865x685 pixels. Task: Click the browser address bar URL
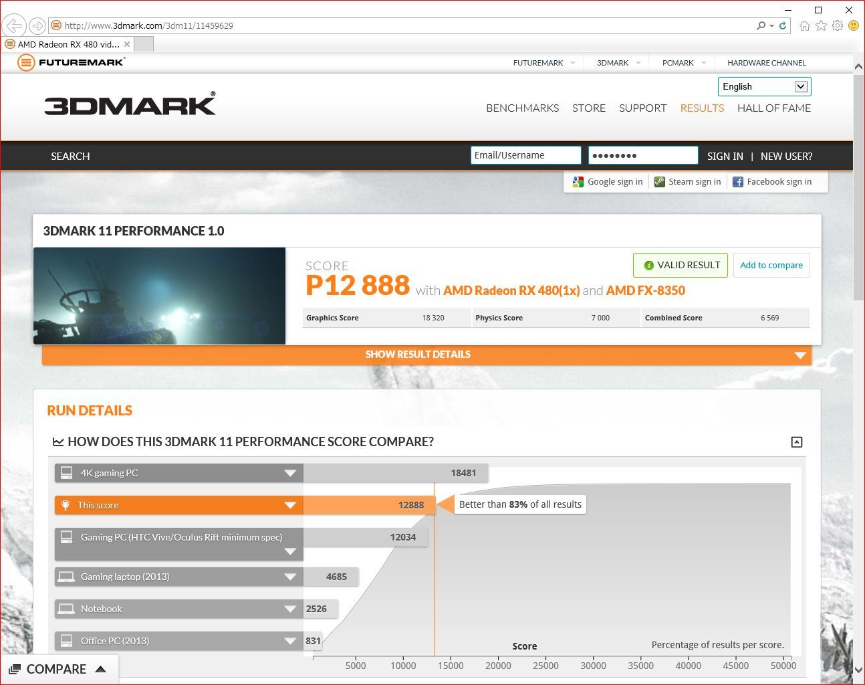click(149, 25)
